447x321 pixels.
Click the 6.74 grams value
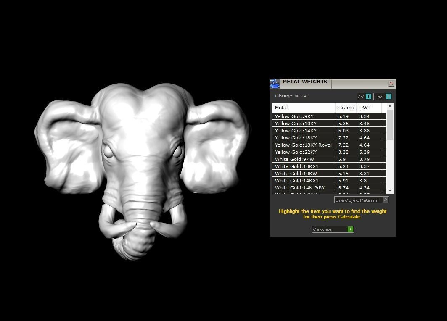click(x=343, y=187)
